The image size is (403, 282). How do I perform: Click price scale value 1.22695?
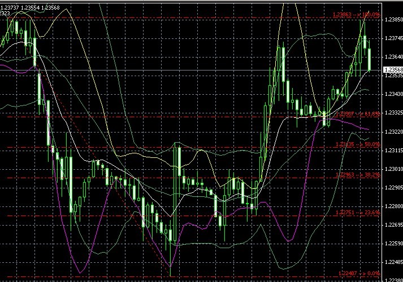[x=394, y=225]
